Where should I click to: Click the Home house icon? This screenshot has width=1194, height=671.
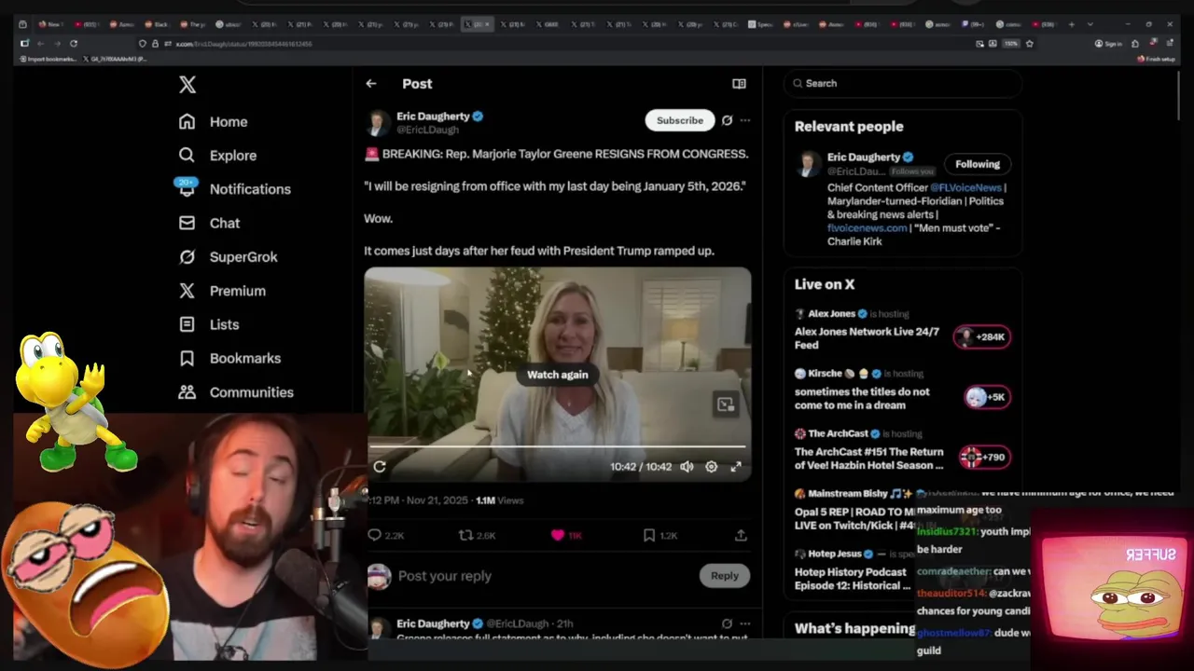[187, 122]
